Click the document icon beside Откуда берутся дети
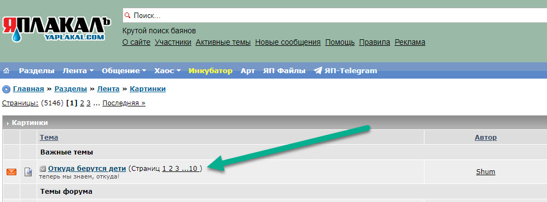This screenshot has width=547, height=202. tap(28, 171)
